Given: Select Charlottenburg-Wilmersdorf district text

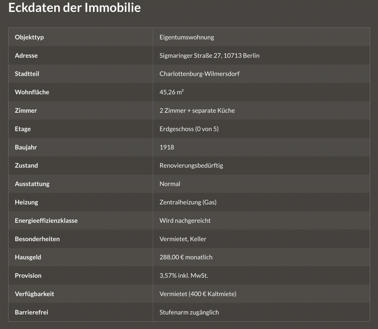Looking at the screenshot, I should (x=199, y=74).
